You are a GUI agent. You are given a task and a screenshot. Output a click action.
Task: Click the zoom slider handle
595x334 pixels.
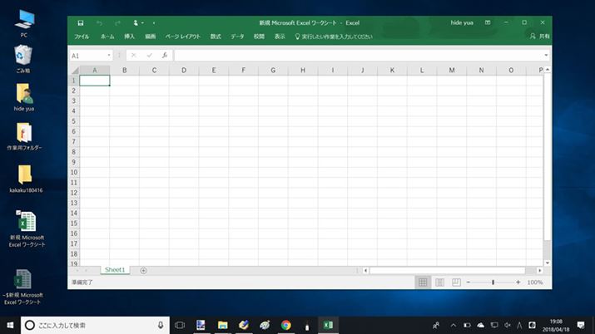[493, 282]
